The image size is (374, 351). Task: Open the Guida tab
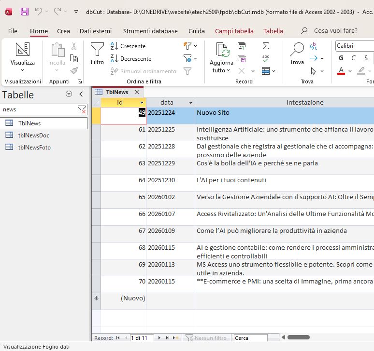point(197,31)
